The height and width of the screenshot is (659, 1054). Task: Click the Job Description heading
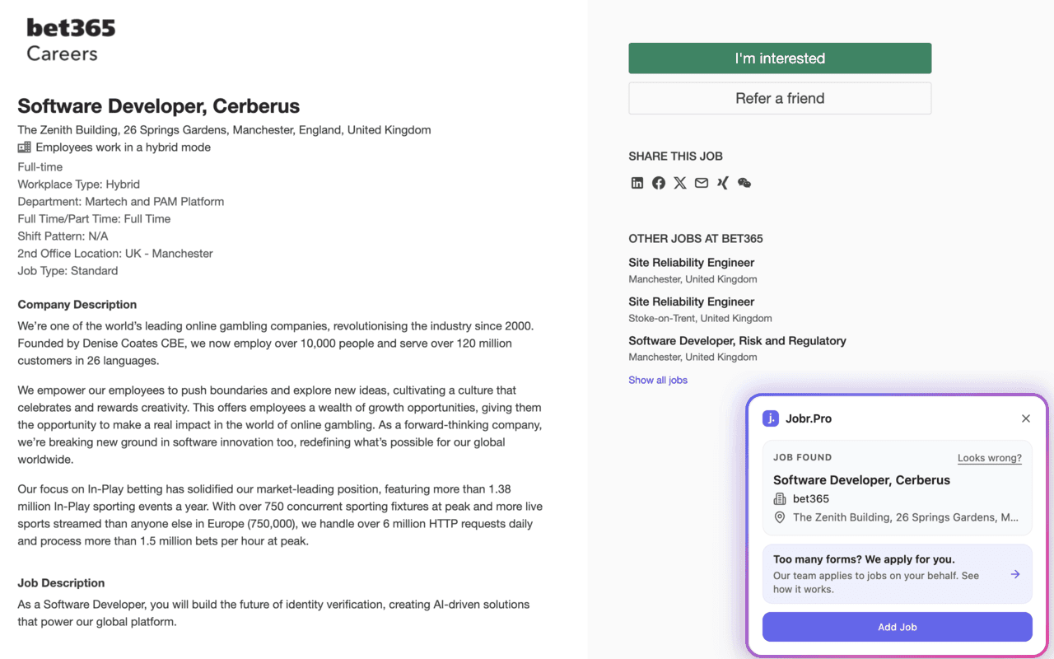coord(61,583)
